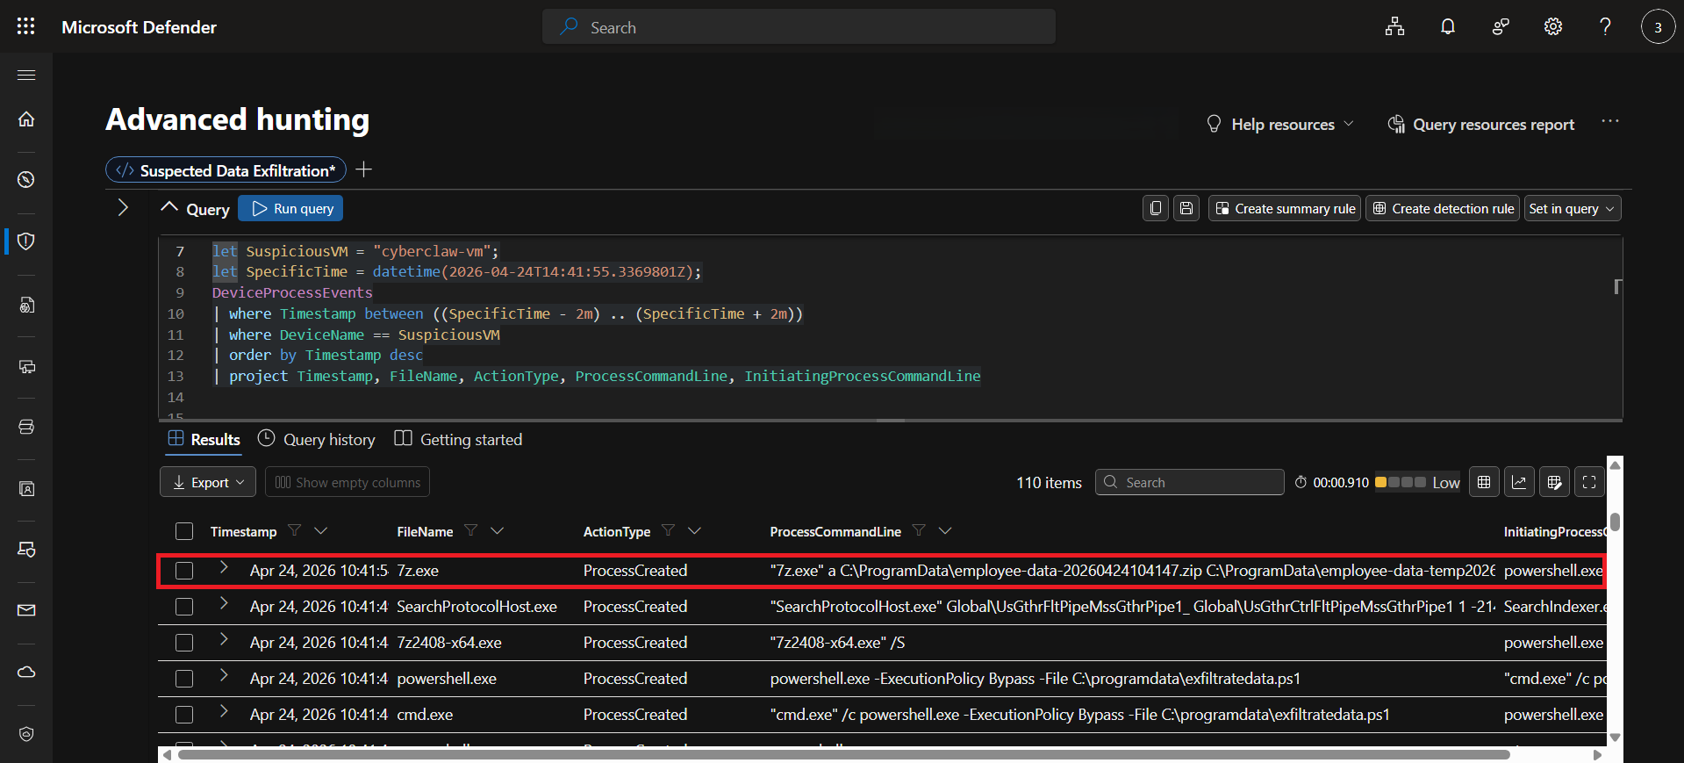Viewport: 1684px width, 763px height.
Task: Open FileName column sort menu
Action: pyautogui.click(x=498, y=530)
